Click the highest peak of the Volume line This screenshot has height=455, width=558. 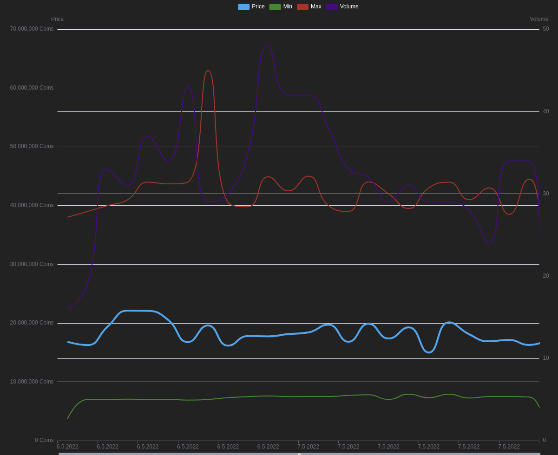pos(268,45)
